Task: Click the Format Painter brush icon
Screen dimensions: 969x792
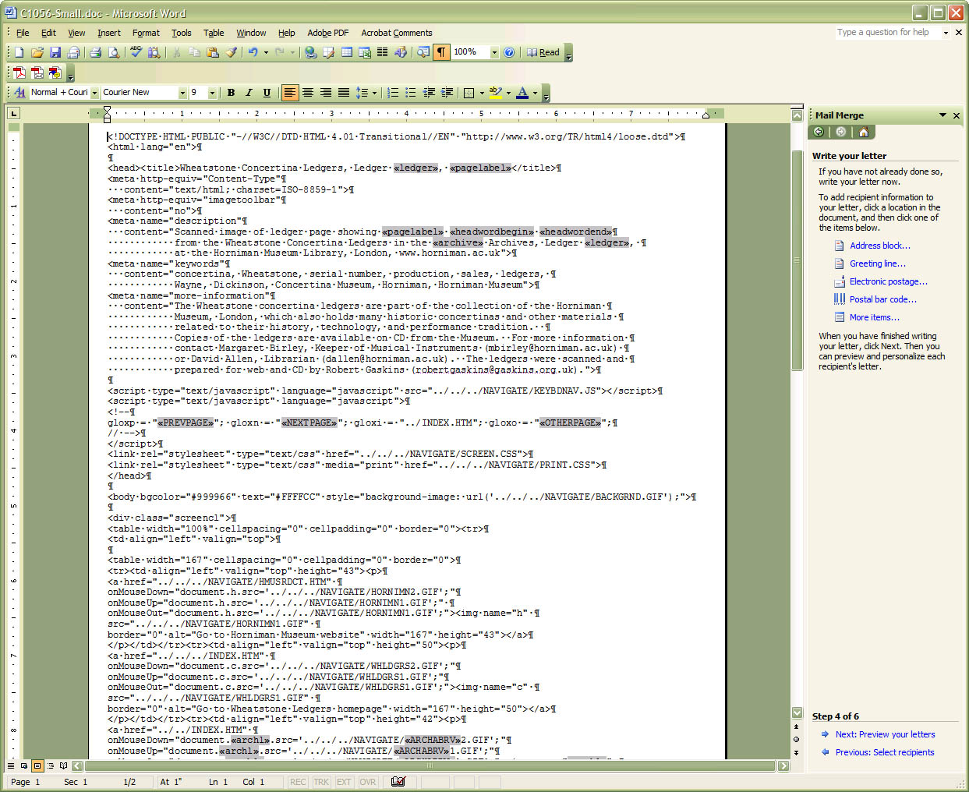Action: pos(232,52)
